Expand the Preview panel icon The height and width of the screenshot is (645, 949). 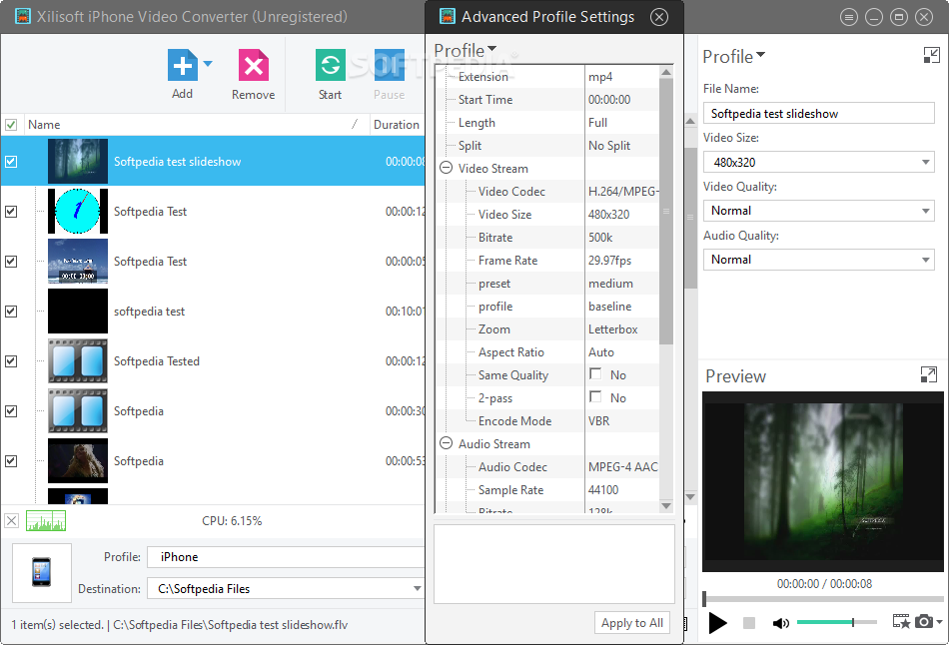coord(928,374)
